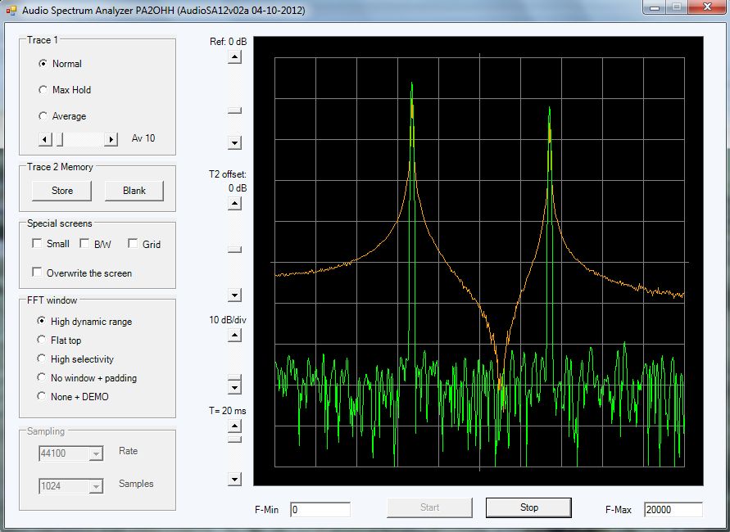The width and height of the screenshot is (730, 532).
Task: Click the averaging scrollbar left arrow
Action: click(x=46, y=139)
